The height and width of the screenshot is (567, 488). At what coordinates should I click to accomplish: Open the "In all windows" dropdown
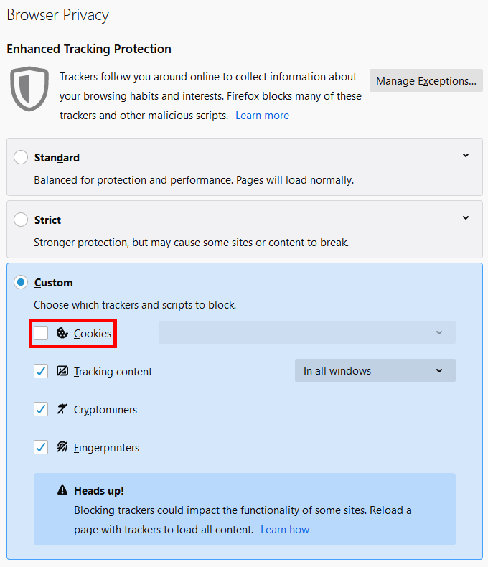[375, 371]
